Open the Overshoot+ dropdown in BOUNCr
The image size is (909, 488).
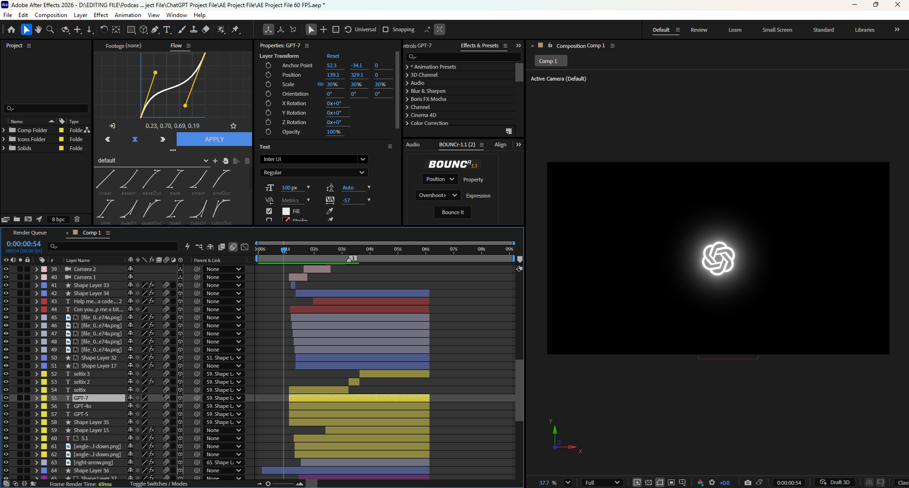438,195
